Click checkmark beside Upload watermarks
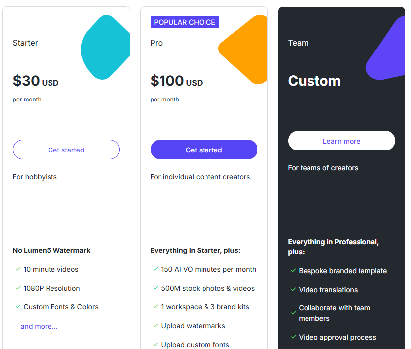The width and height of the screenshot is (411, 349). pyautogui.click(x=155, y=326)
